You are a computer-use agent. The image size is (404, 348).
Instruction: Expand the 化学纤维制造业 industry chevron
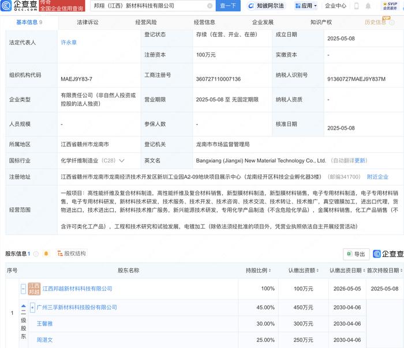[122, 161]
